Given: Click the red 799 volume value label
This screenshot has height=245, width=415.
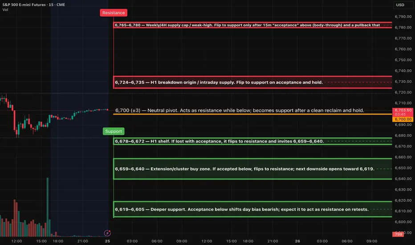Looking at the screenshot, I should pyautogui.click(x=398, y=234).
